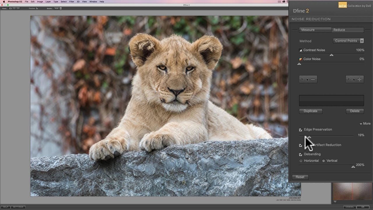
Task: Click the Duplicate button
Action: click(311, 111)
